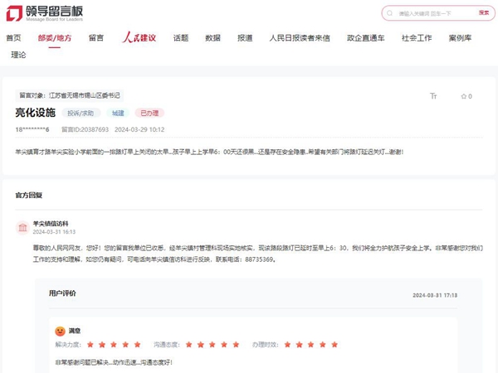This screenshot has width=498, height=373.
Task: Click the smiley satisfaction face icon
Action: (60, 331)
